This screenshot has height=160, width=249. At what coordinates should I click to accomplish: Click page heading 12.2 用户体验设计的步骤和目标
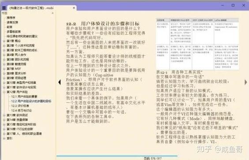click(x=103, y=24)
